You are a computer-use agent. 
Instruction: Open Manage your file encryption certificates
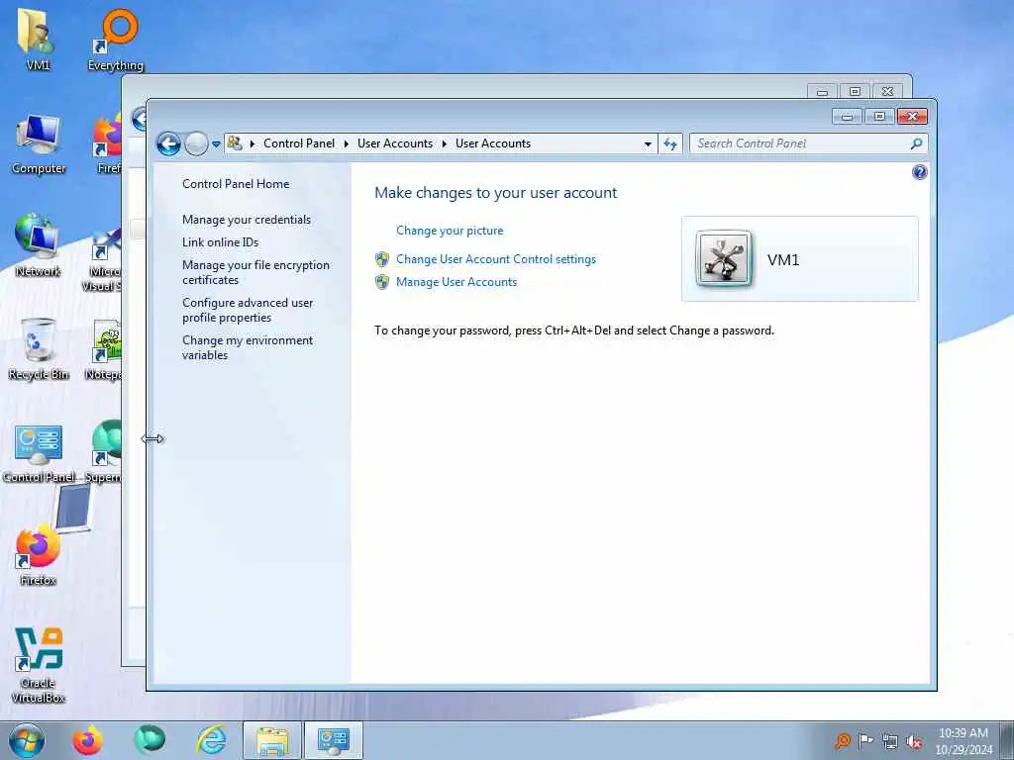255,272
